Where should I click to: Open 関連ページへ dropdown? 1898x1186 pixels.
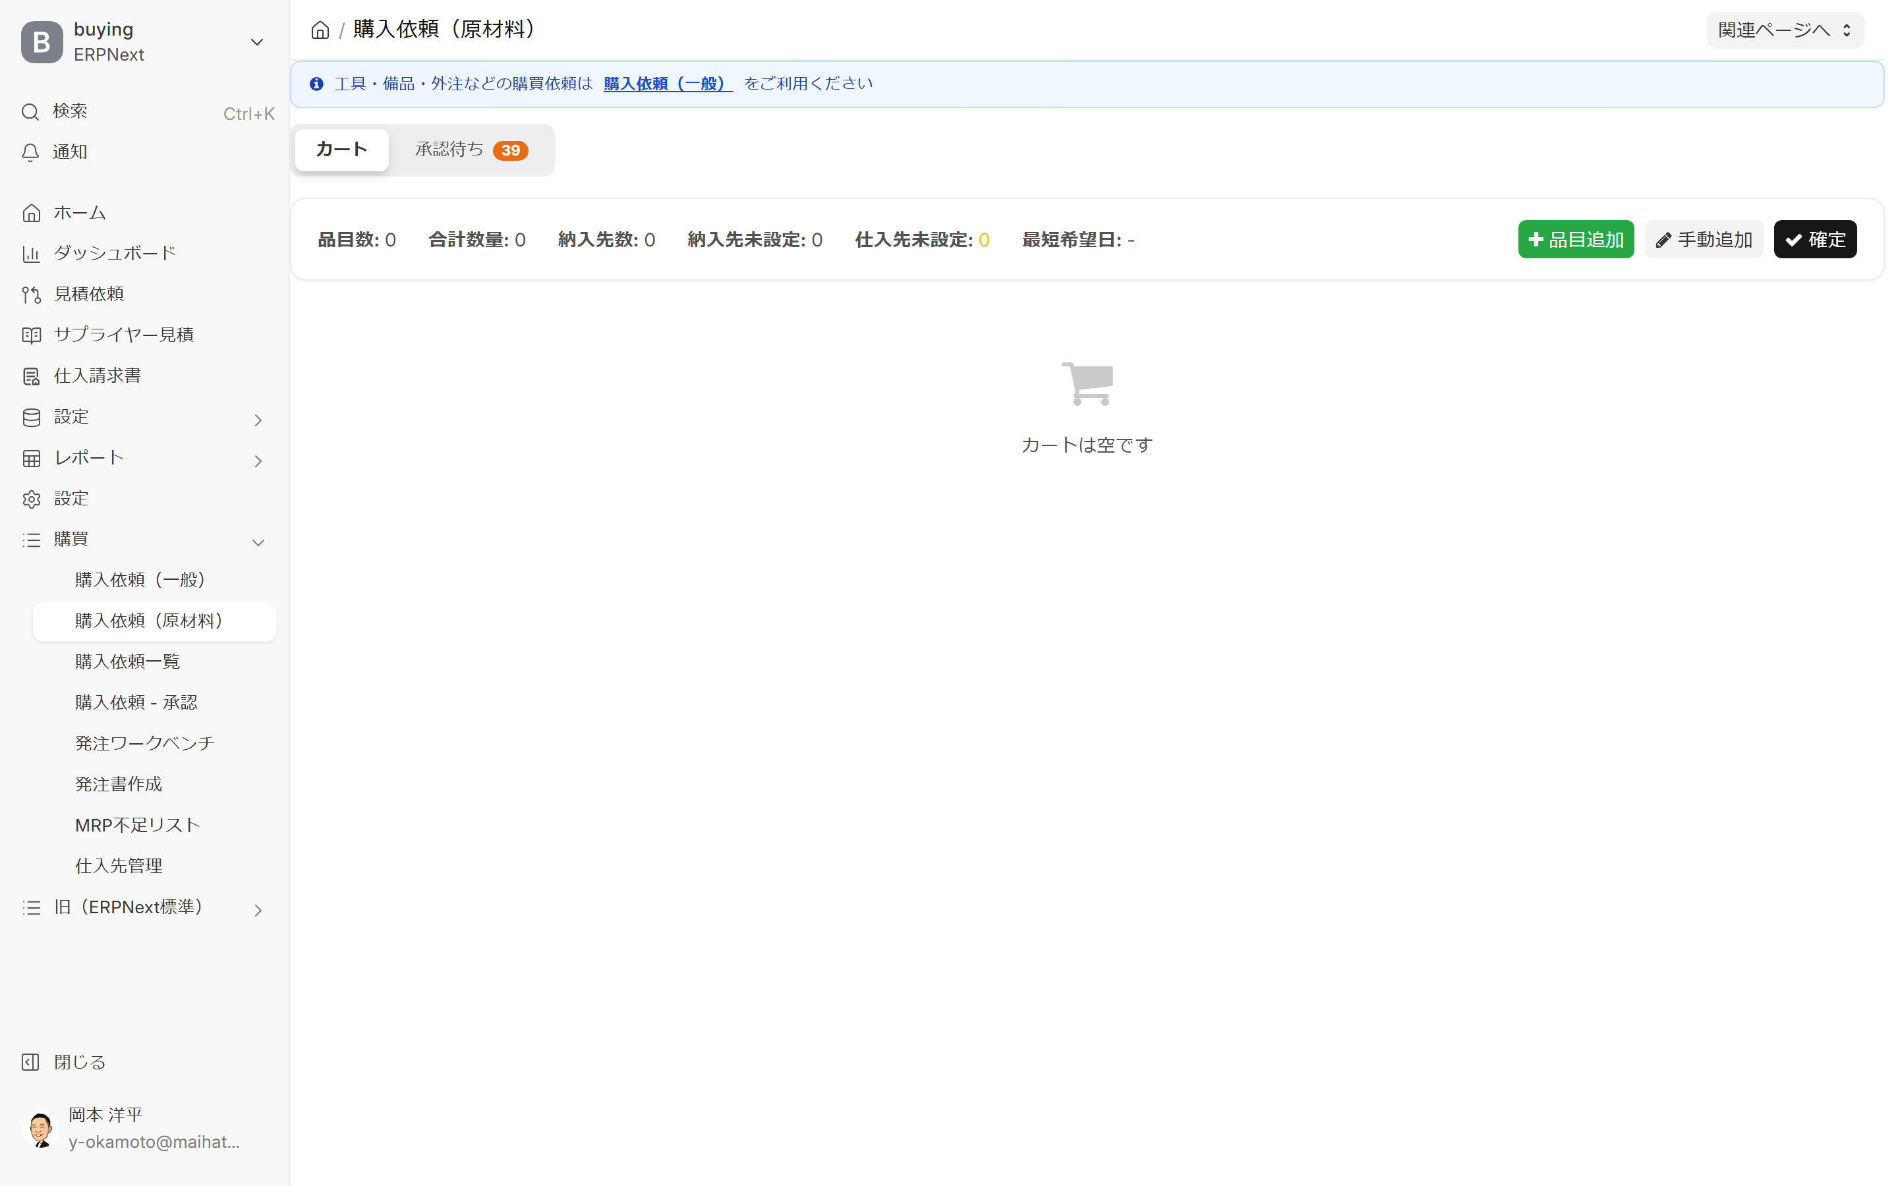click(x=1784, y=30)
